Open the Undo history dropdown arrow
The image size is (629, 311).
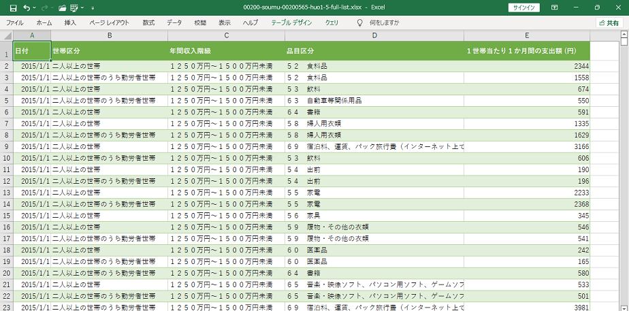tap(35, 7)
